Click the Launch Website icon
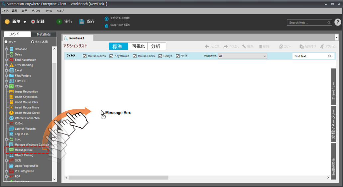The width and height of the screenshot is (343, 187). point(11,129)
